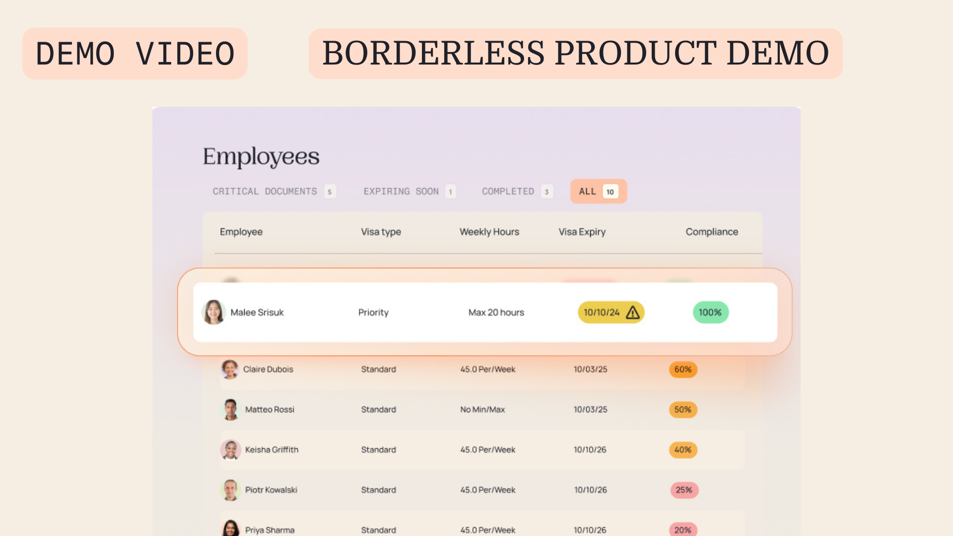Click the 25% compliance badge

point(684,490)
